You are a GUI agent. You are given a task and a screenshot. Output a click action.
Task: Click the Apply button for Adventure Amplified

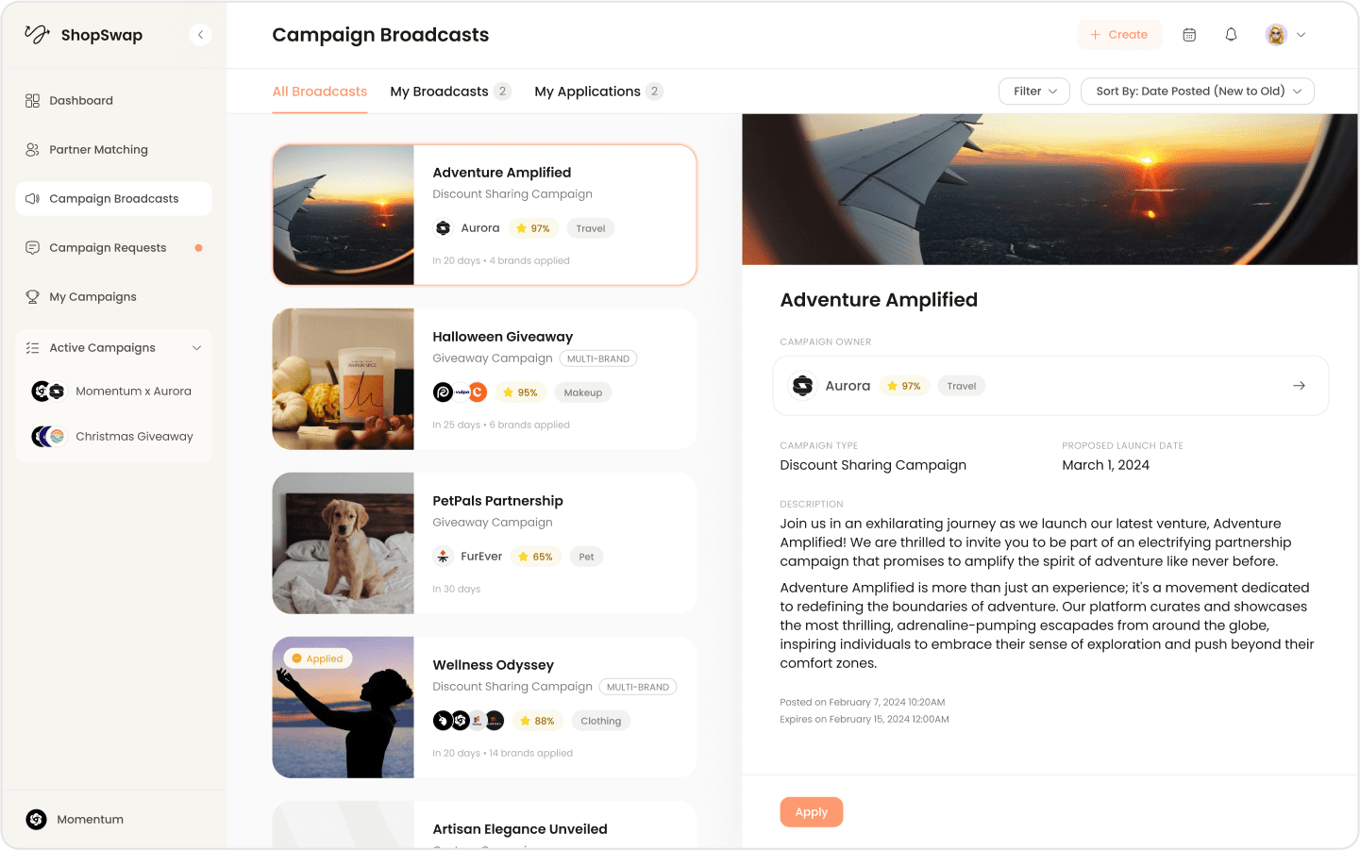[811, 811]
